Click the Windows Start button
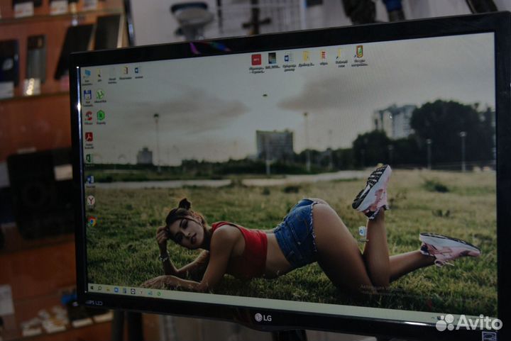 tap(92, 287)
